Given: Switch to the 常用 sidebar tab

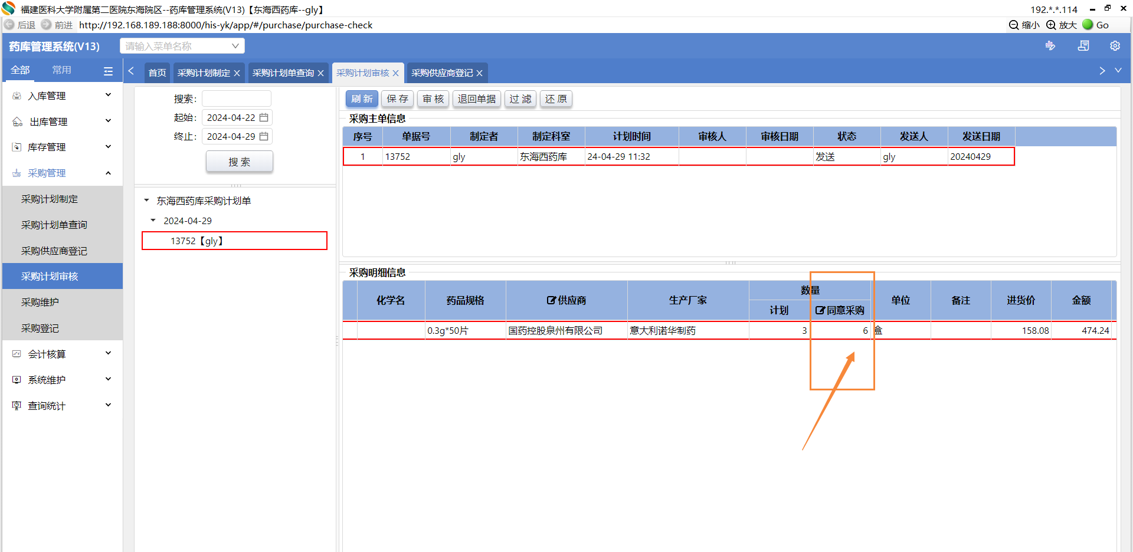Looking at the screenshot, I should coord(61,70).
